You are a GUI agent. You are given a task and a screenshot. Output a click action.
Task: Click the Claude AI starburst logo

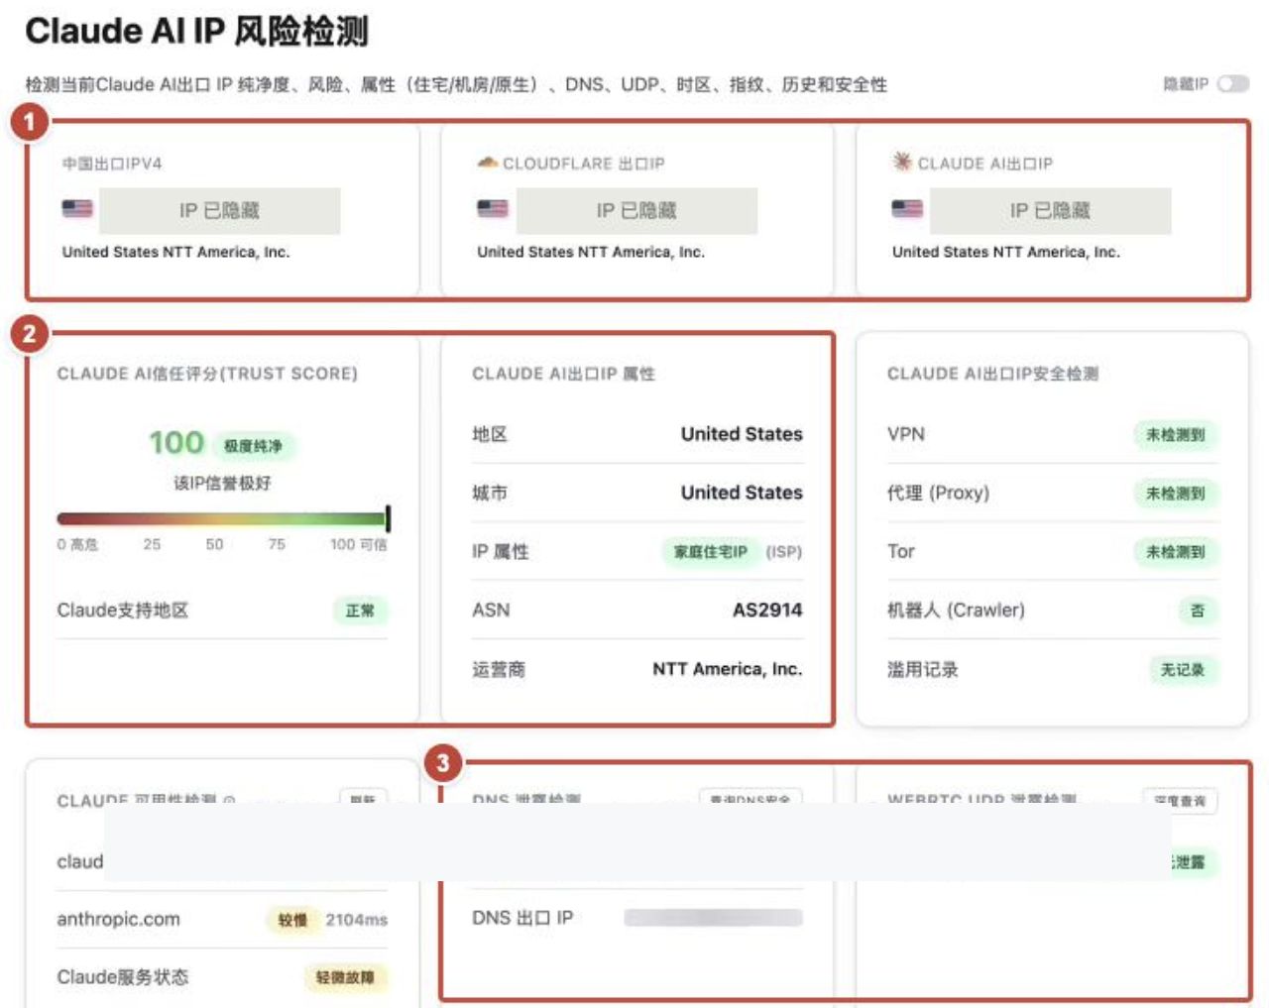point(901,162)
